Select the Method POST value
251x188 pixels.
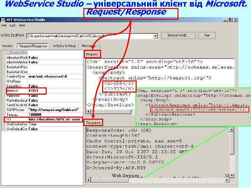click(33, 91)
